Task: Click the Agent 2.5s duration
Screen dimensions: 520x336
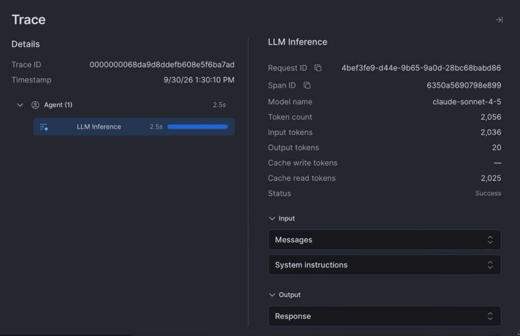Action: click(x=219, y=105)
